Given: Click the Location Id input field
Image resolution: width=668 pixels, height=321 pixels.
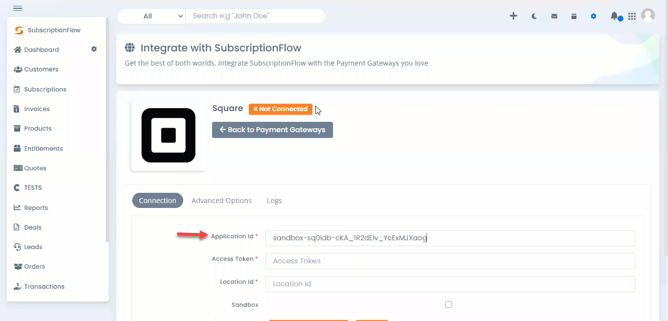Looking at the screenshot, I should 450,284.
